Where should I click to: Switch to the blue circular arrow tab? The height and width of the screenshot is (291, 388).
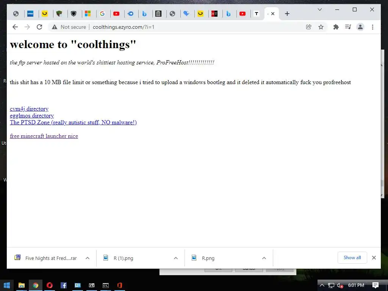pyautogui.click(x=130, y=14)
